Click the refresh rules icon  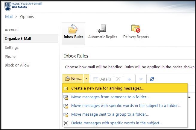pyautogui.click(x=152, y=79)
